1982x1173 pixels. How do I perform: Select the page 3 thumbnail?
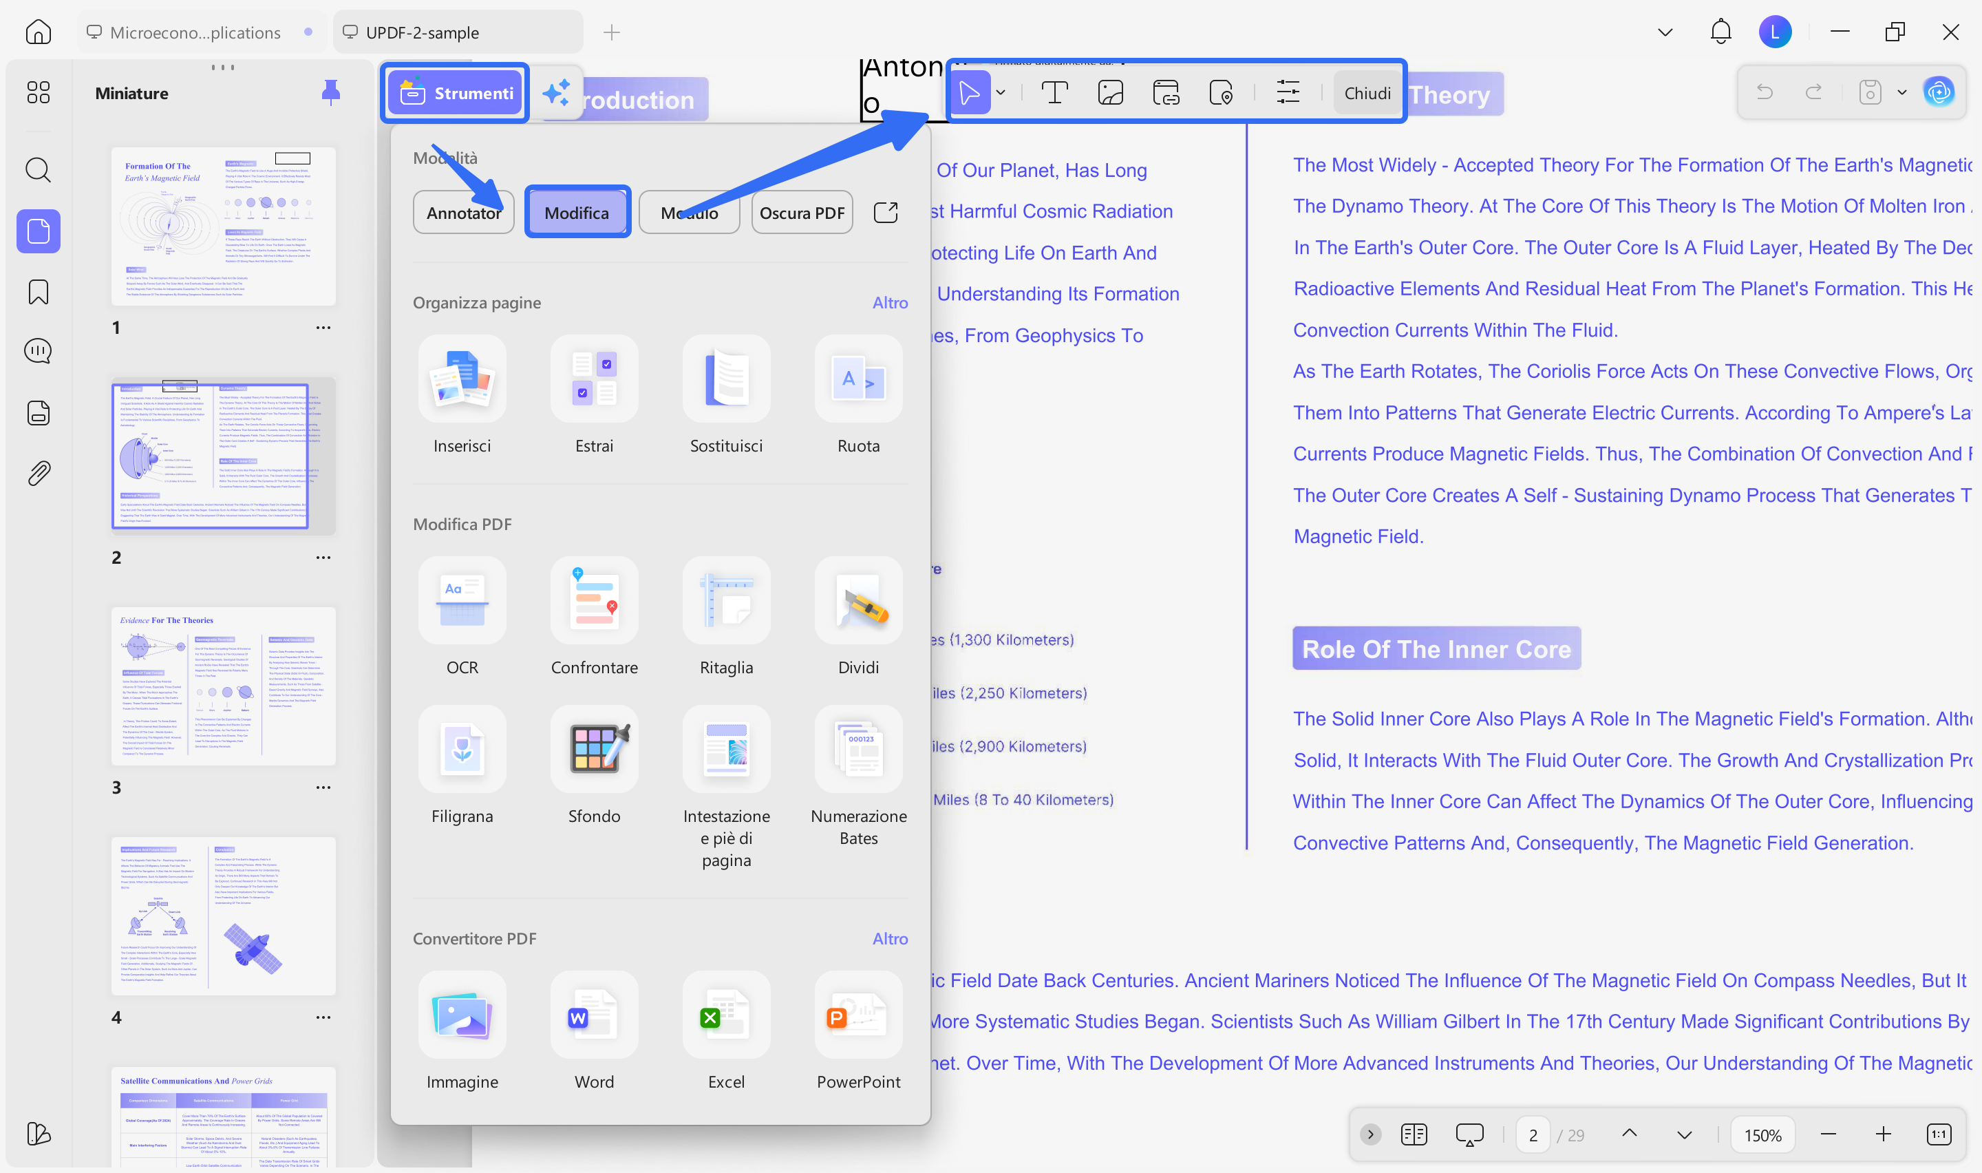pyautogui.click(x=224, y=686)
